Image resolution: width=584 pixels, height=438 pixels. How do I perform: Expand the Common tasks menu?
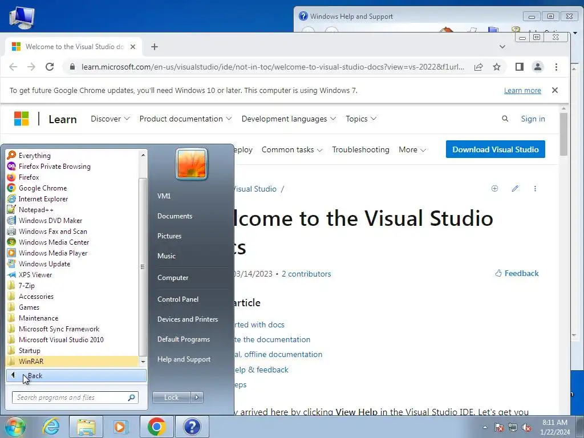point(292,150)
